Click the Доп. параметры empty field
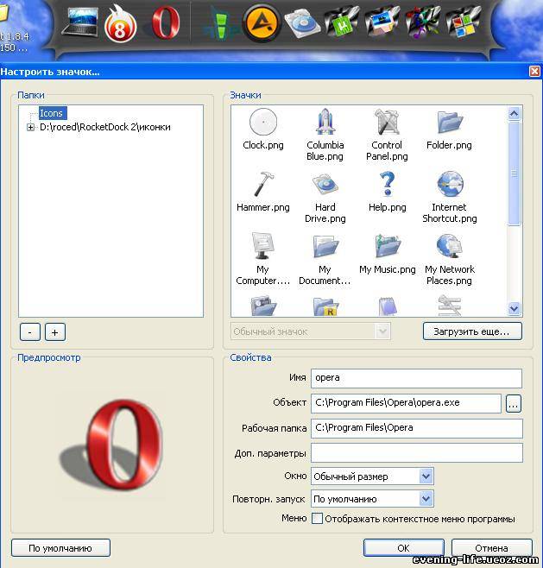The height and width of the screenshot is (568, 543). (x=417, y=453)
